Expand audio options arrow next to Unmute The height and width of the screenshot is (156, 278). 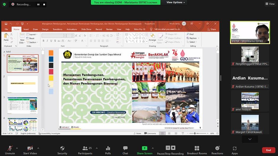pyautogui.click(x=17, y=148)
